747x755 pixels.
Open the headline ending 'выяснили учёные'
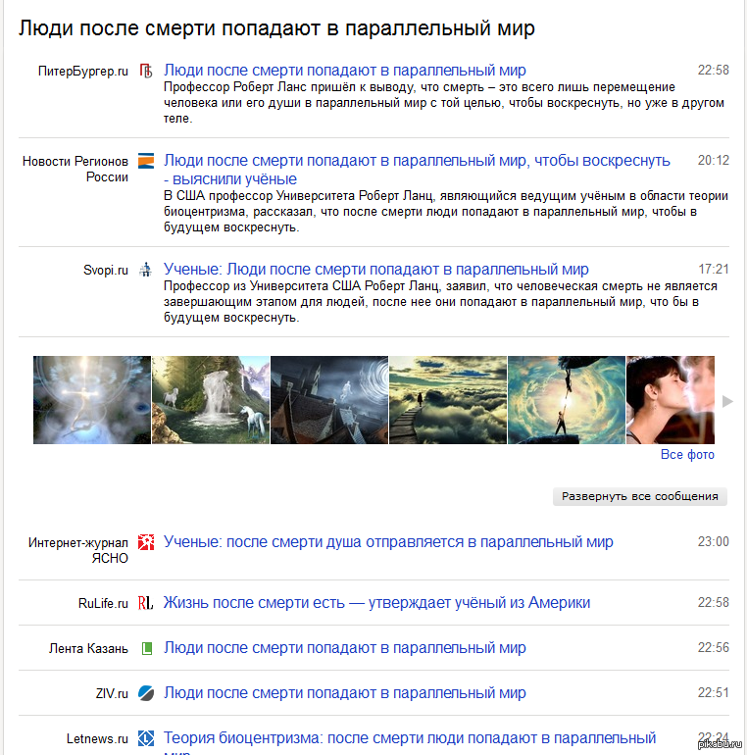[x=417, y=170]
